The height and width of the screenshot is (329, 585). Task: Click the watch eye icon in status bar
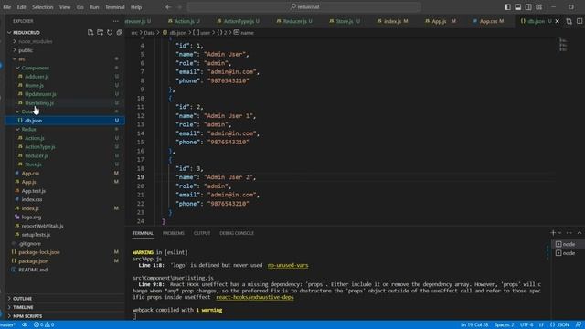click(25, 325)
